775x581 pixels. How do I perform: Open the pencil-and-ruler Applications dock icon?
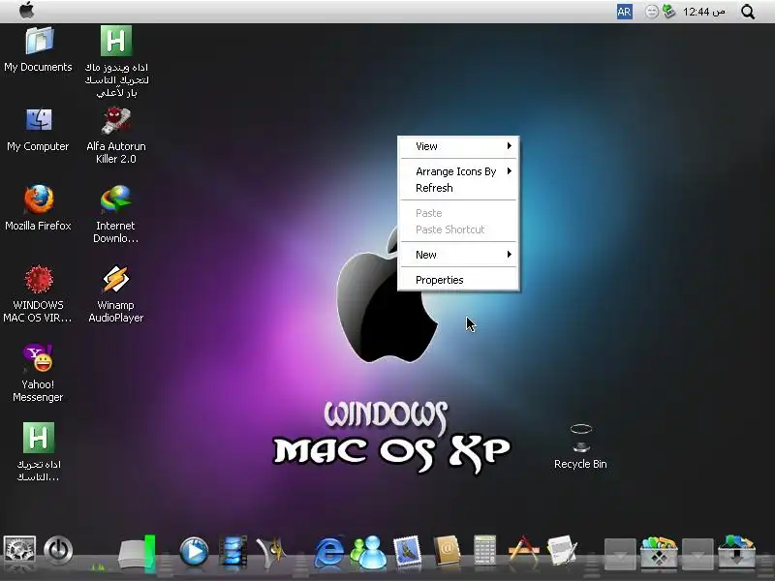[x=523, y=550]
